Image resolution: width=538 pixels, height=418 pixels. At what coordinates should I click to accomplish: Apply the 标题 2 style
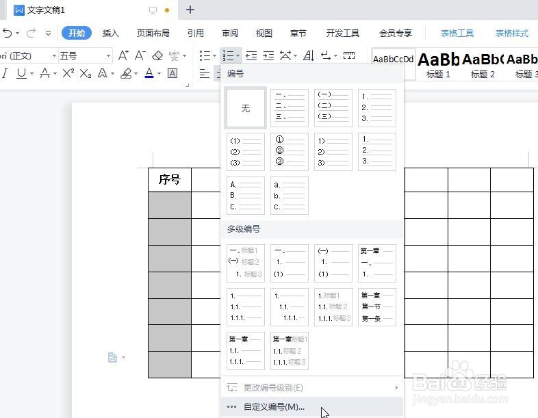click(x=483, y=64)
